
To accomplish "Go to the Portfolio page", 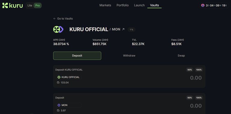I will pyautogui.click(x=123, y=5).
